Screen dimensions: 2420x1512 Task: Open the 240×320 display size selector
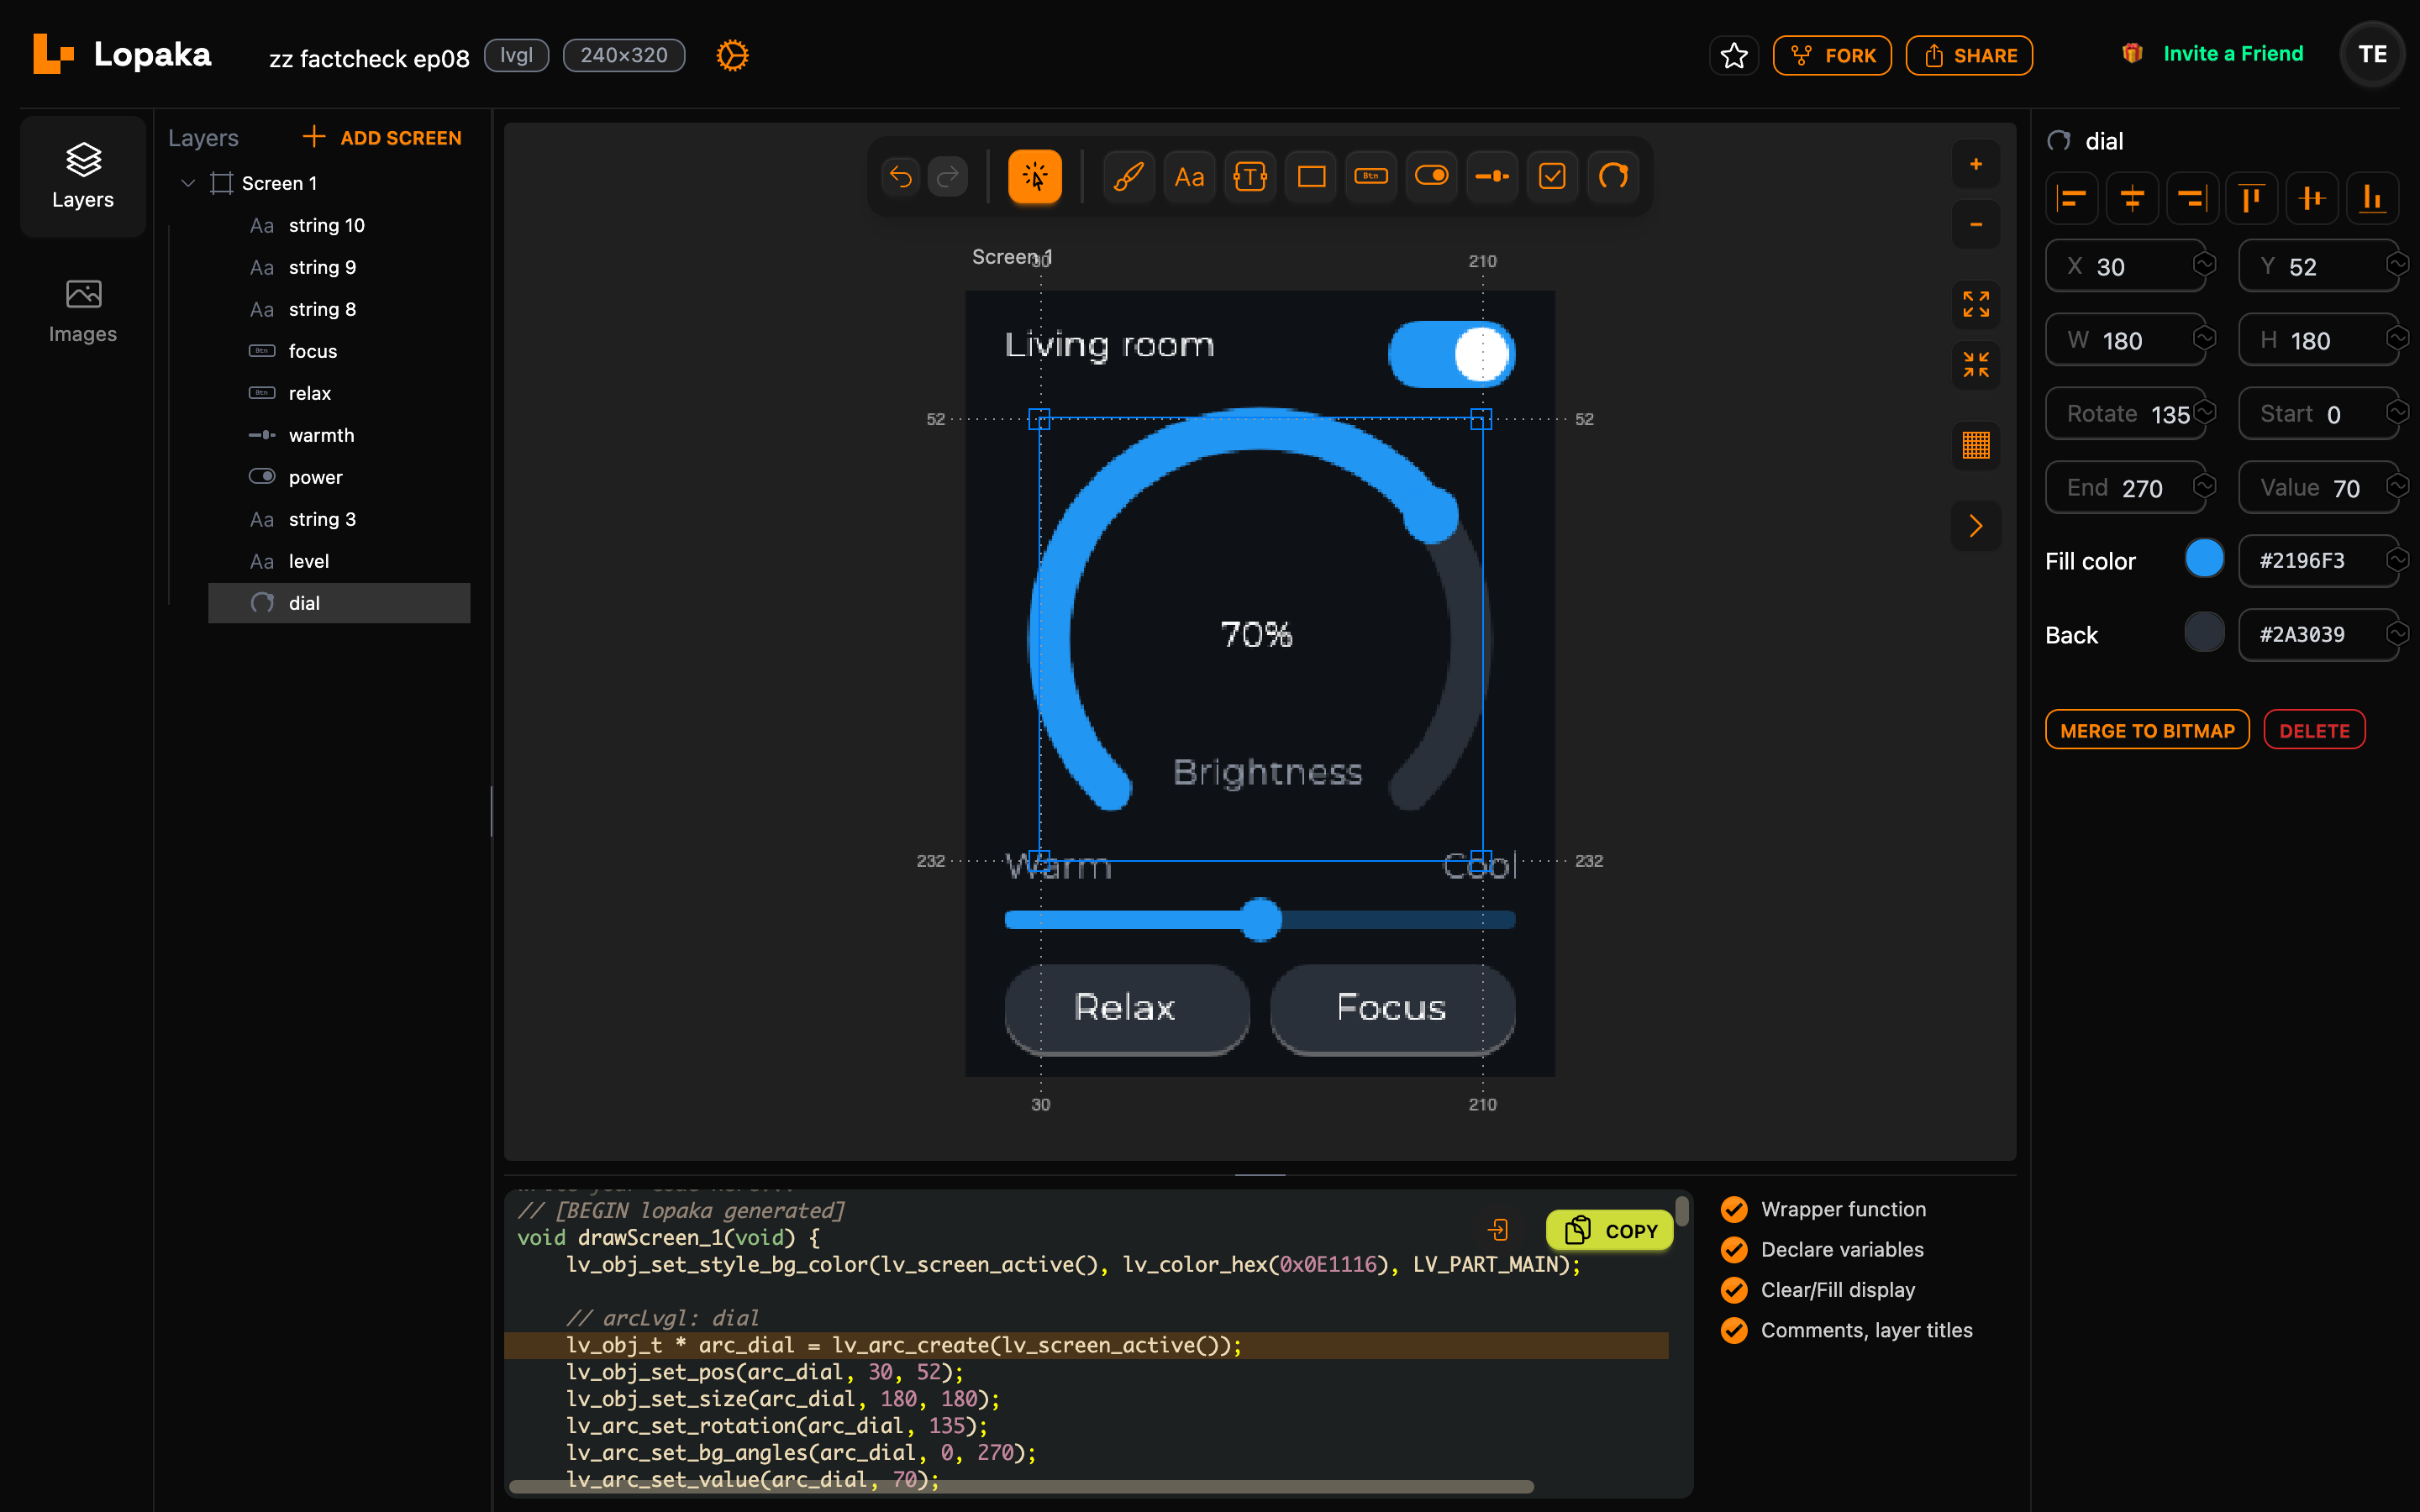[624, 55]
